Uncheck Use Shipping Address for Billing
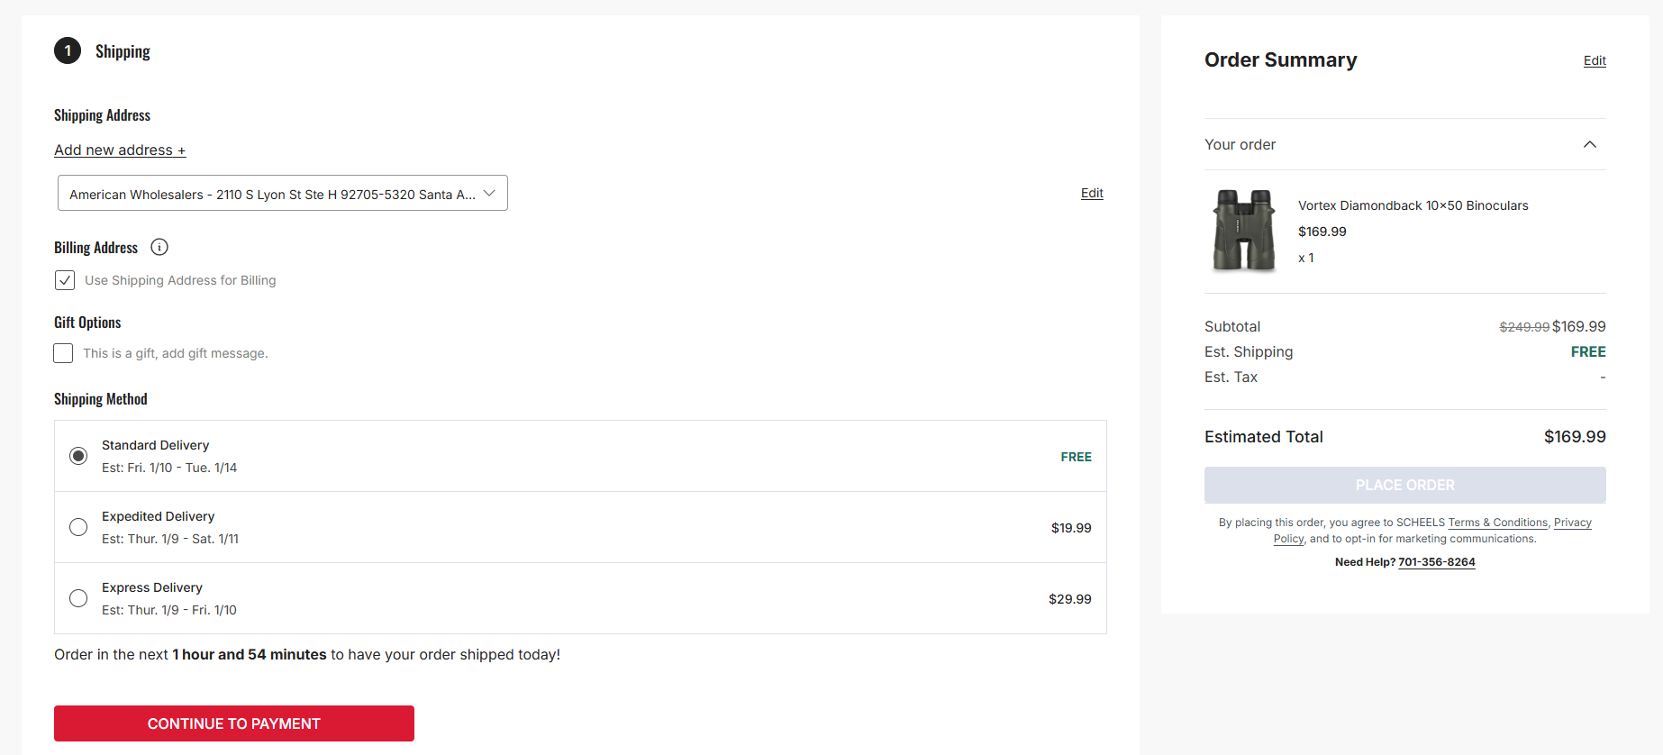The width and height of the screenshot is (1663, 755). (65, 280)
